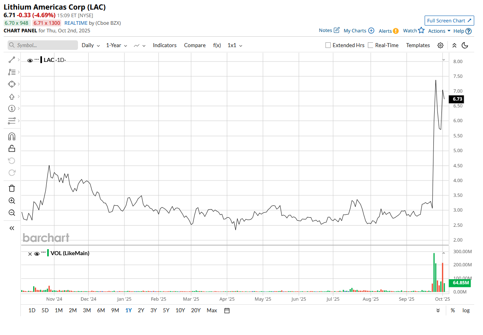Viewport: 483px width, 335px height.
Task: Zoom in with the plus magnifier
Action: pos(12,201)
